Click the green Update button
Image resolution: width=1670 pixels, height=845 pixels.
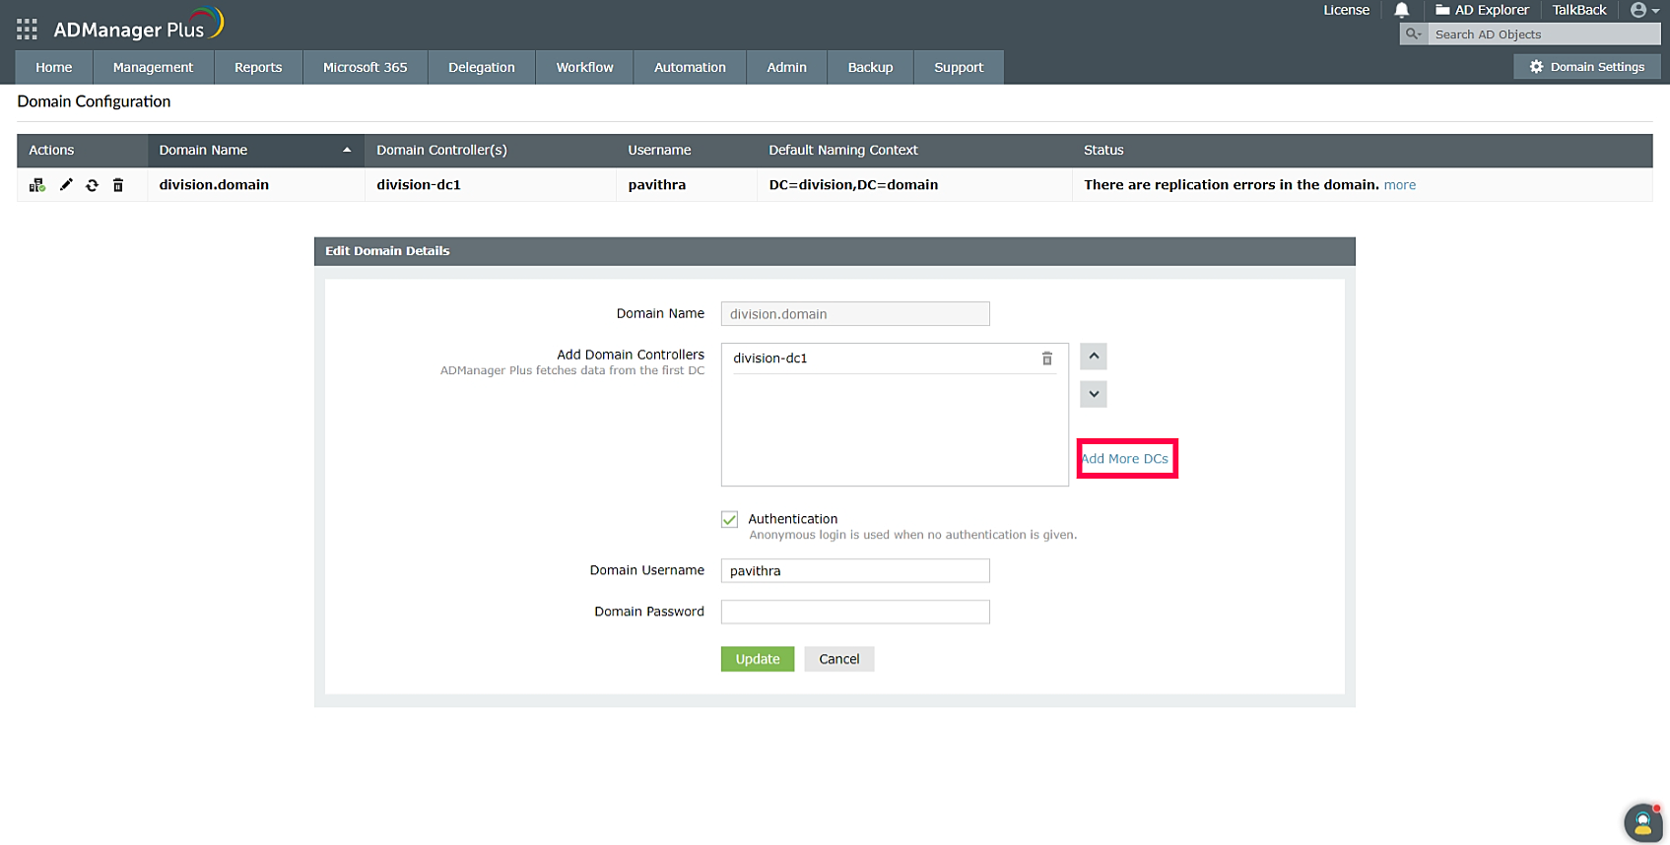pos(757,659)
